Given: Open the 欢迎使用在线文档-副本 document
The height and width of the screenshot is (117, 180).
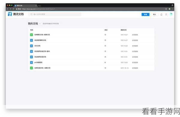Looking at the screenshot, I should pos(42,51).
